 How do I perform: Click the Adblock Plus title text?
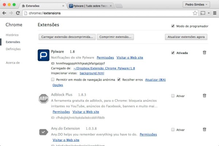pos(62,95)
